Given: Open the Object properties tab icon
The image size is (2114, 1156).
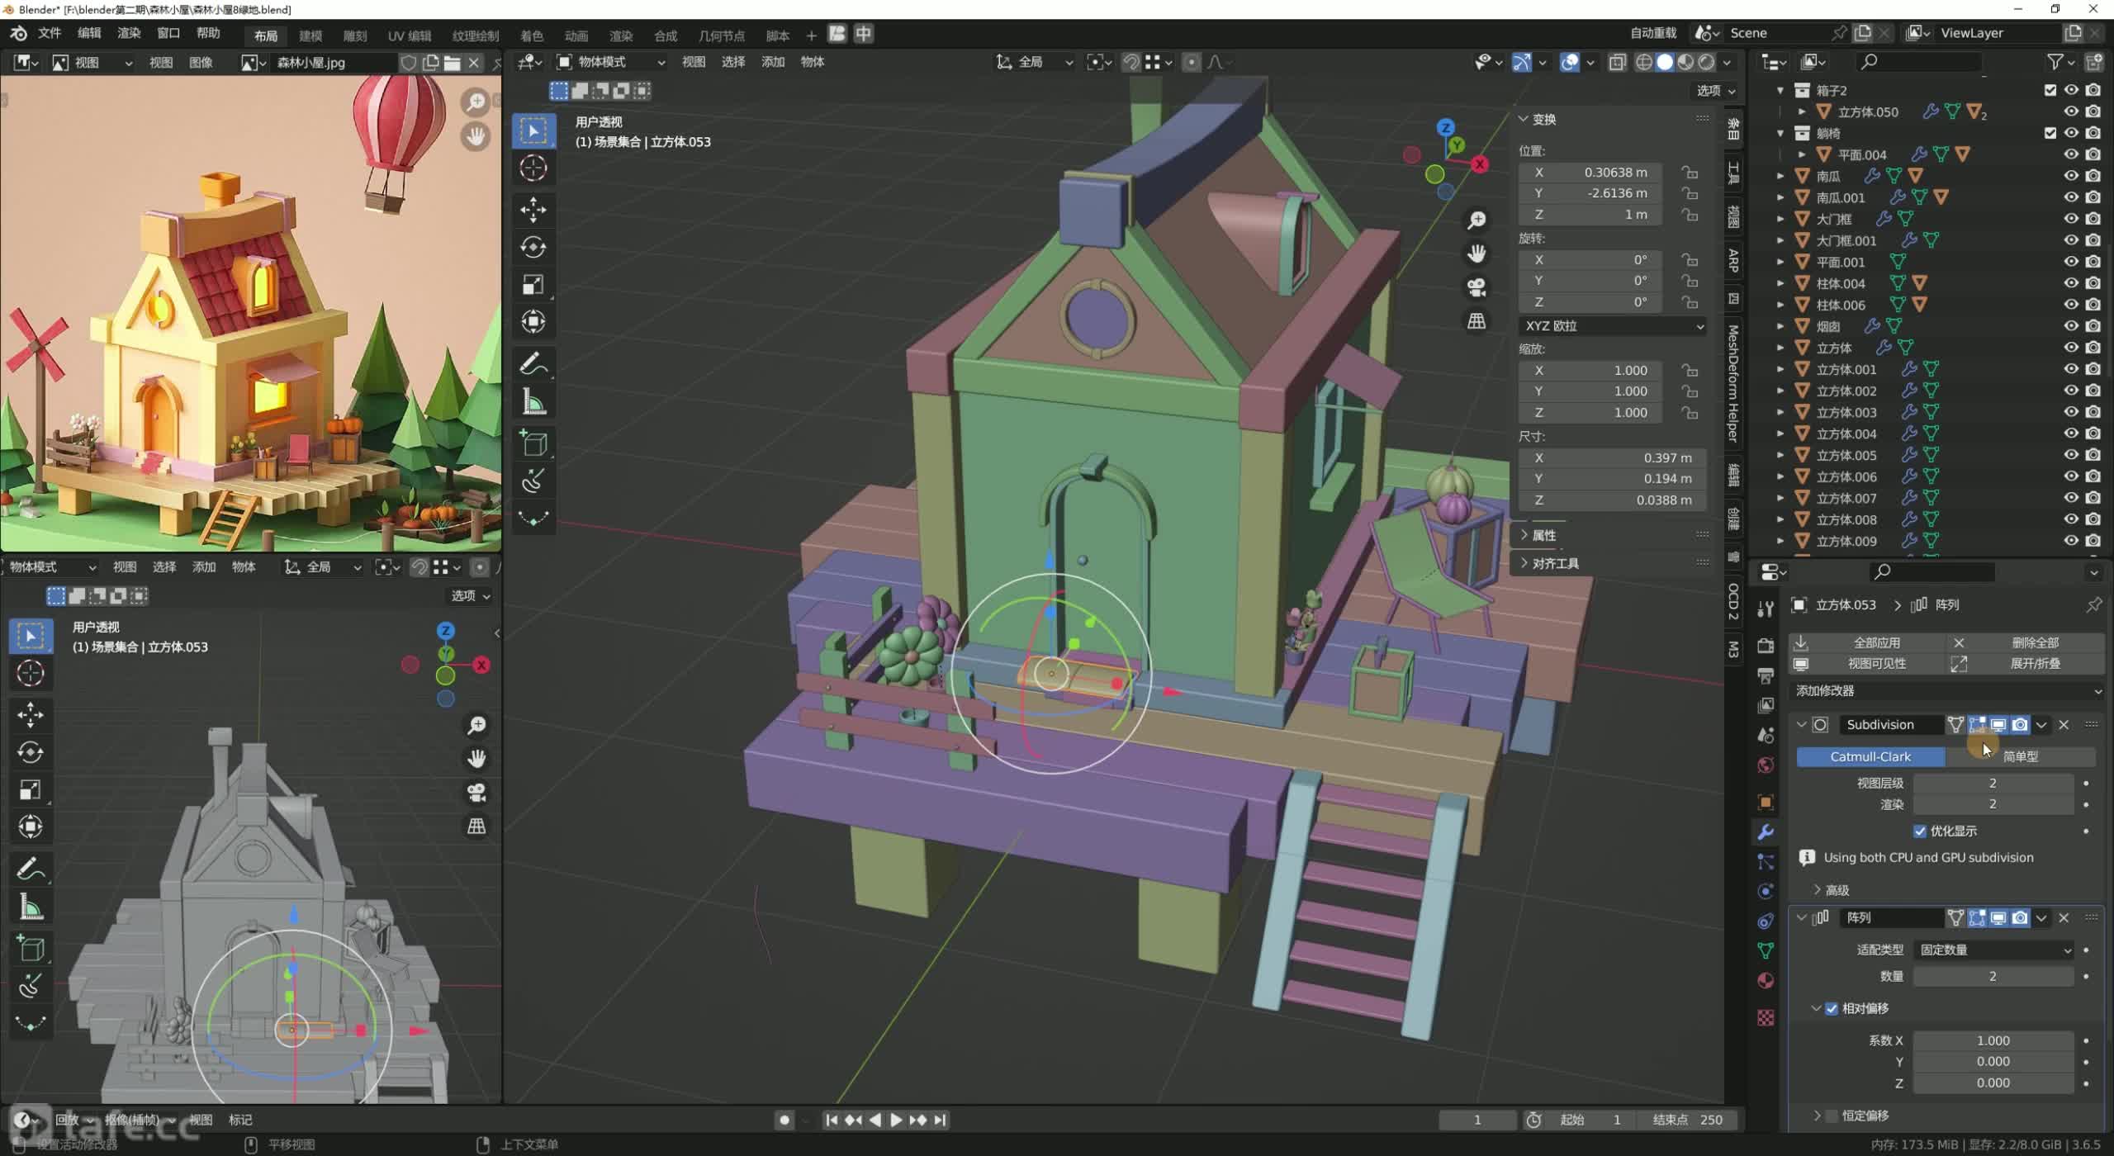Looking at the screenshot, I should [x=1766, y=802].
